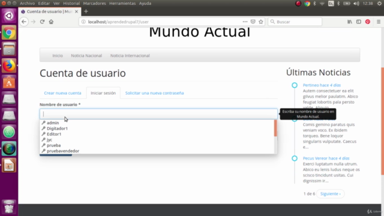Click the browser back arrow
The image size is (384, 216).
coord(24,22)
